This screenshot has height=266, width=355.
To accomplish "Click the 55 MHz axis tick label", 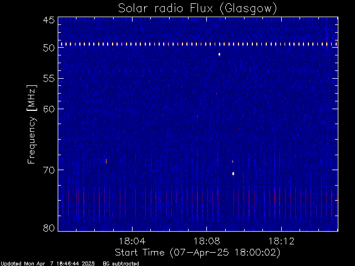I will [49, 79].
